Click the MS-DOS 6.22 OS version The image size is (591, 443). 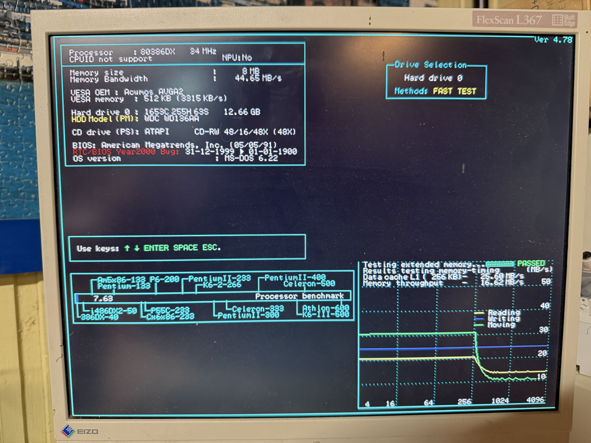[251, 158]
